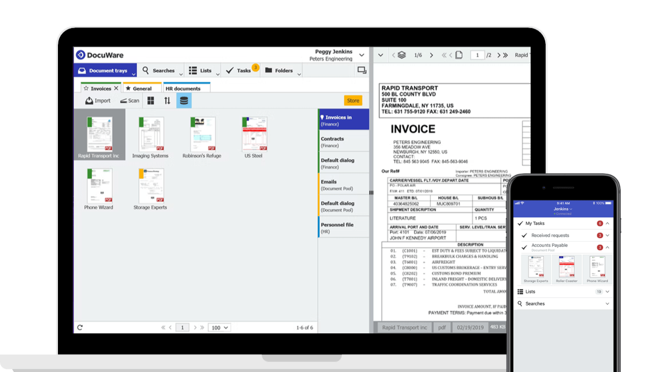This screenshot has height=372, width=662.
Task: Go to first page of tray list
Action: [163, 328]
